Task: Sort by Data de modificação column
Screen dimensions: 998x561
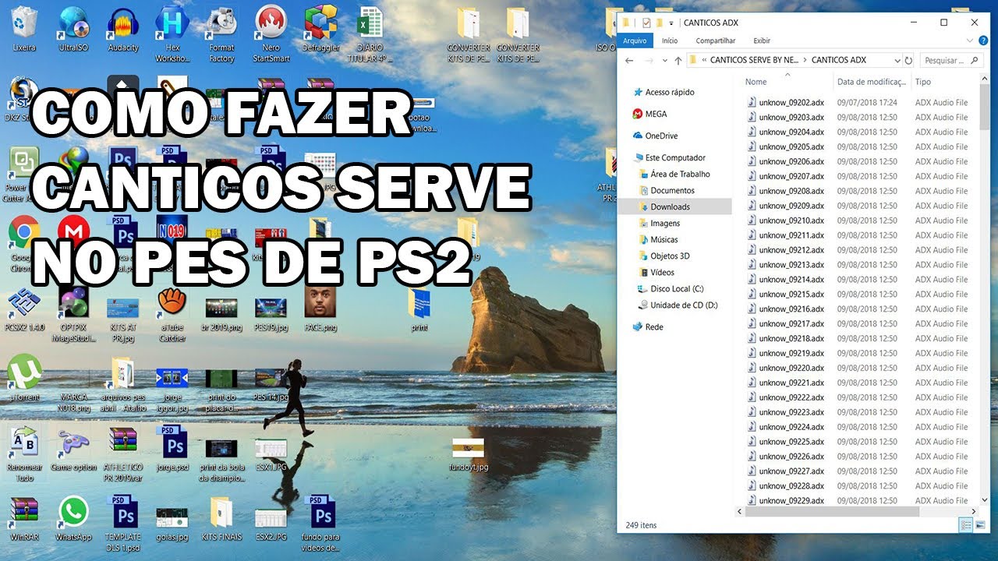Action: click(871, 82)
